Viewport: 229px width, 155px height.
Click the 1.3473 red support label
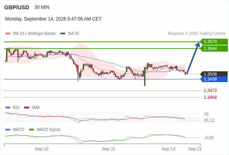(210, 90)
